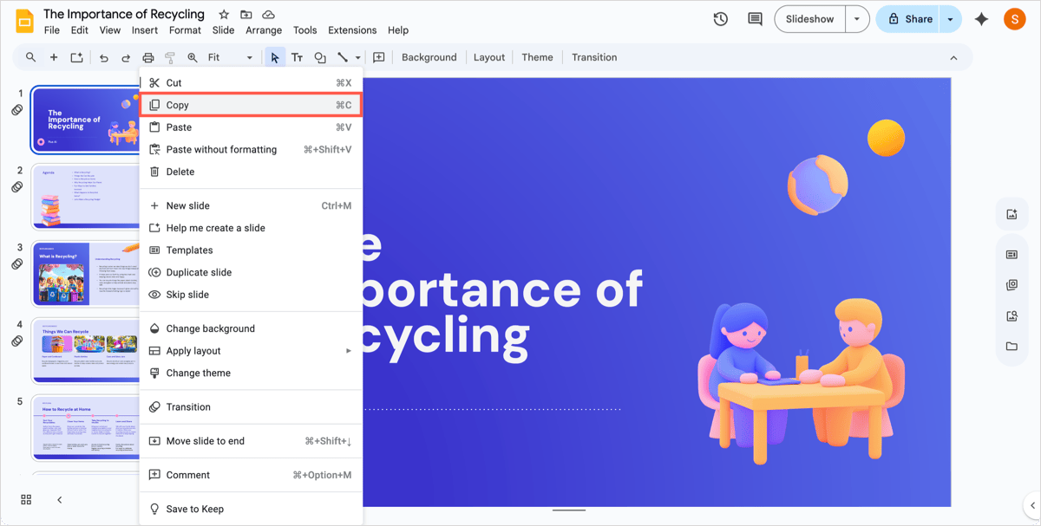Open the Fit zoom dropdown
1041x526 pixels.
click(231, 57)
